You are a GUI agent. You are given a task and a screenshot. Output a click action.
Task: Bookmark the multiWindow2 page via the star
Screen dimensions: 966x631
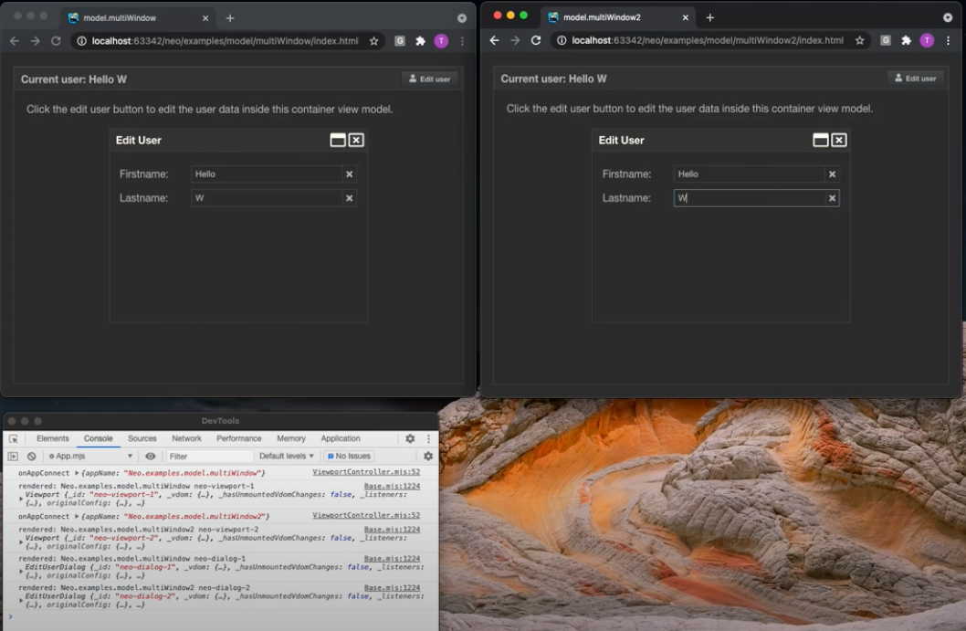tap(859, 40)
